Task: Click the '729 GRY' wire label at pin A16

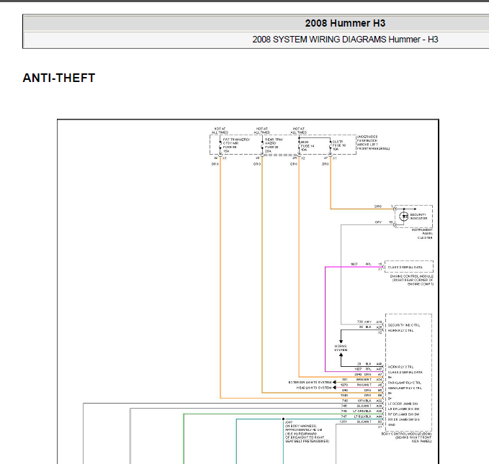Action: pyautogui.click(x=364, y=322)
